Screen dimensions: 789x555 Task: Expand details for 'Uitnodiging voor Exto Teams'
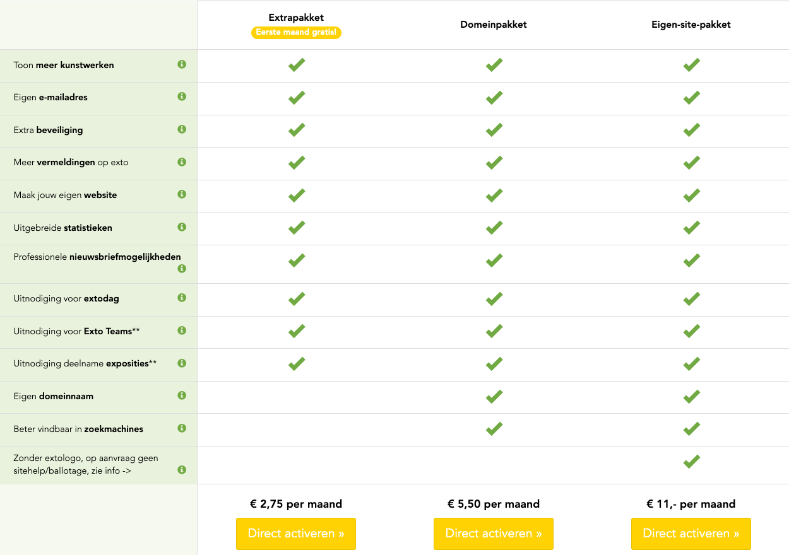point(182,330)
